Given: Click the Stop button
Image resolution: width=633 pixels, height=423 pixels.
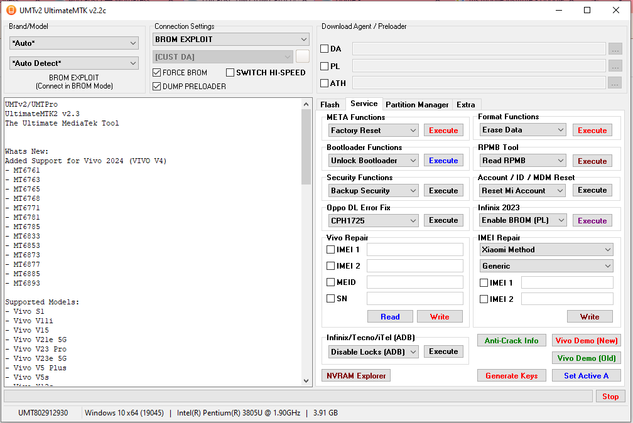Looking at the screenshot, I should point(610,397).
